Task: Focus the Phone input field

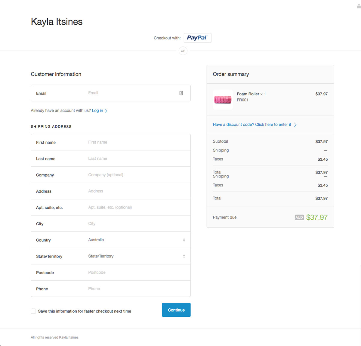Action: pos(111,289)
